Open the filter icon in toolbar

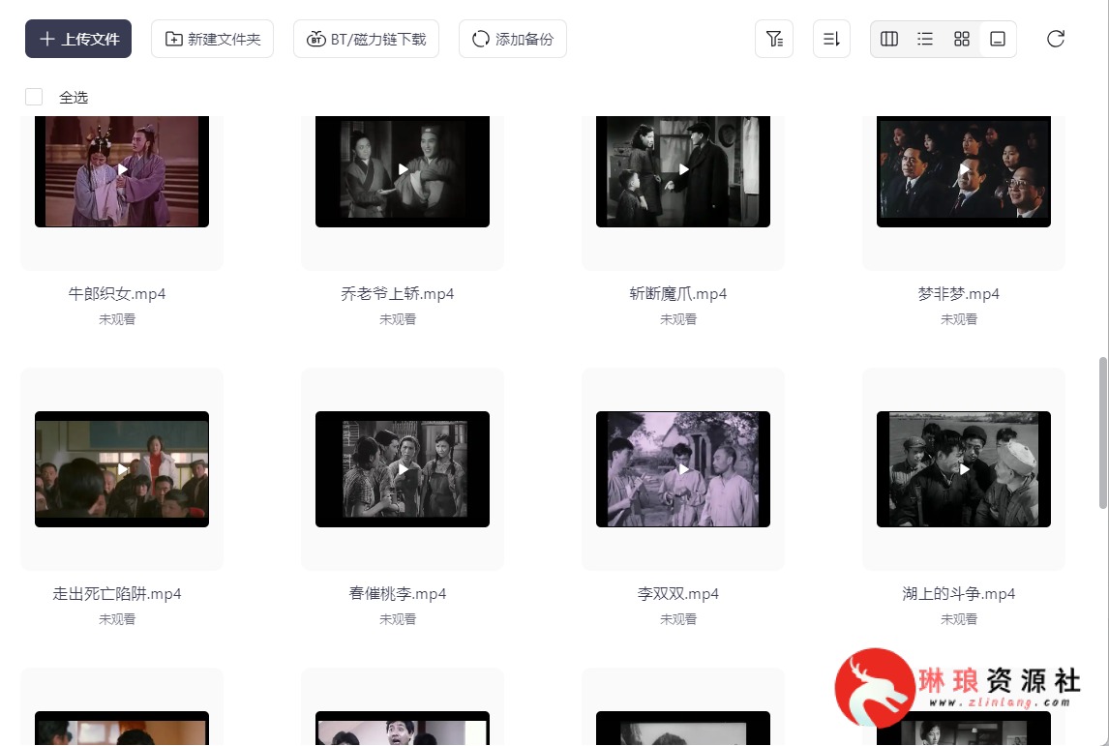[x=774, y=39]
